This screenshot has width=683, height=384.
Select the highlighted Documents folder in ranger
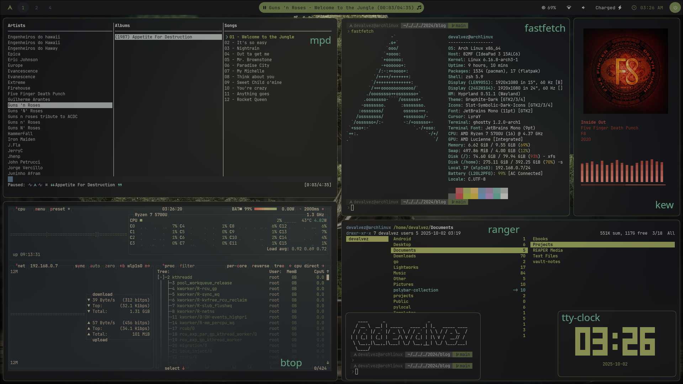pos(459,250)
